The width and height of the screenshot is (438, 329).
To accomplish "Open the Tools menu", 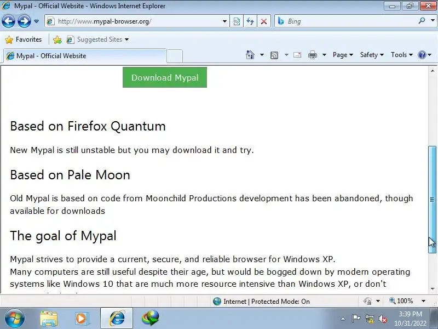I will point(402,55).
